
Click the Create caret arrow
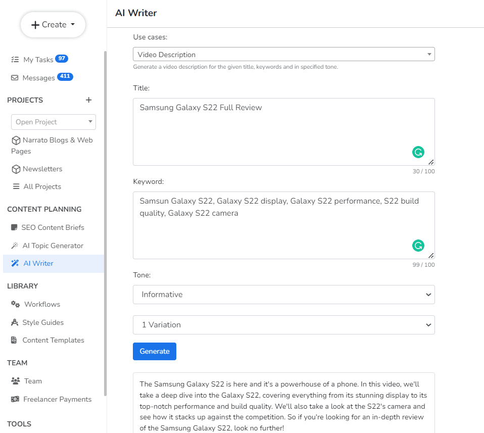click(x=73, y=24)
